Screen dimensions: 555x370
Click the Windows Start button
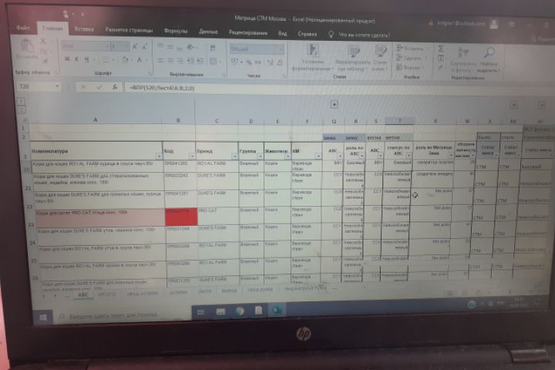click(x=43, y=317)
